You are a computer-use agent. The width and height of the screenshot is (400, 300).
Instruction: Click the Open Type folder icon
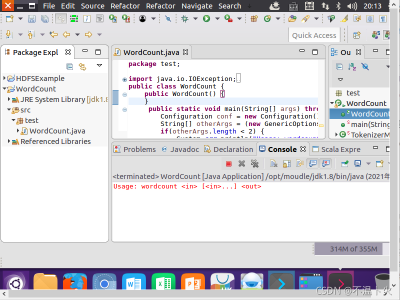tap(292, 18)
